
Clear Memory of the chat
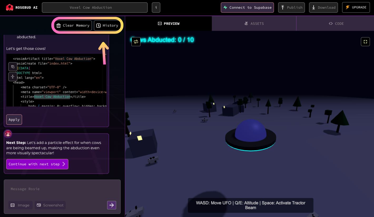[73, 25]
